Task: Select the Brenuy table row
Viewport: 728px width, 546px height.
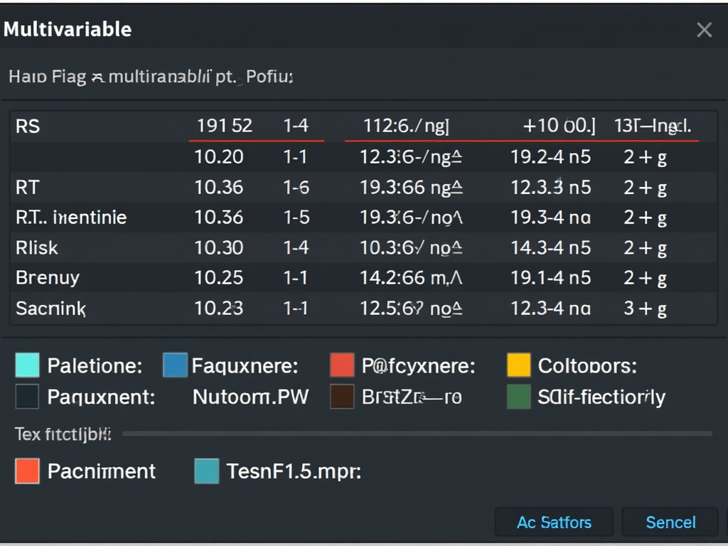Action: tap(364, 278)
